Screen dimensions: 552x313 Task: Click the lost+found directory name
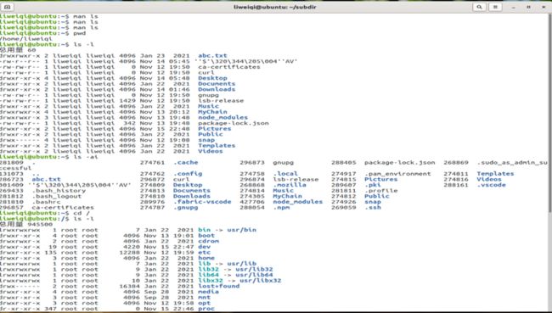[218, 286]
